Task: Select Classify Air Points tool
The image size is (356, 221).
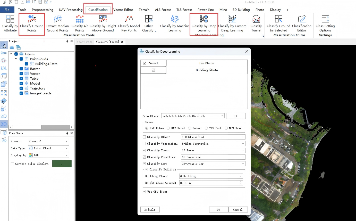Action: click(80, 24)
